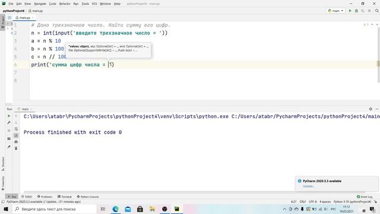Click the Stop square in top toolbar
380x214 pixels.
coord(369,11)
